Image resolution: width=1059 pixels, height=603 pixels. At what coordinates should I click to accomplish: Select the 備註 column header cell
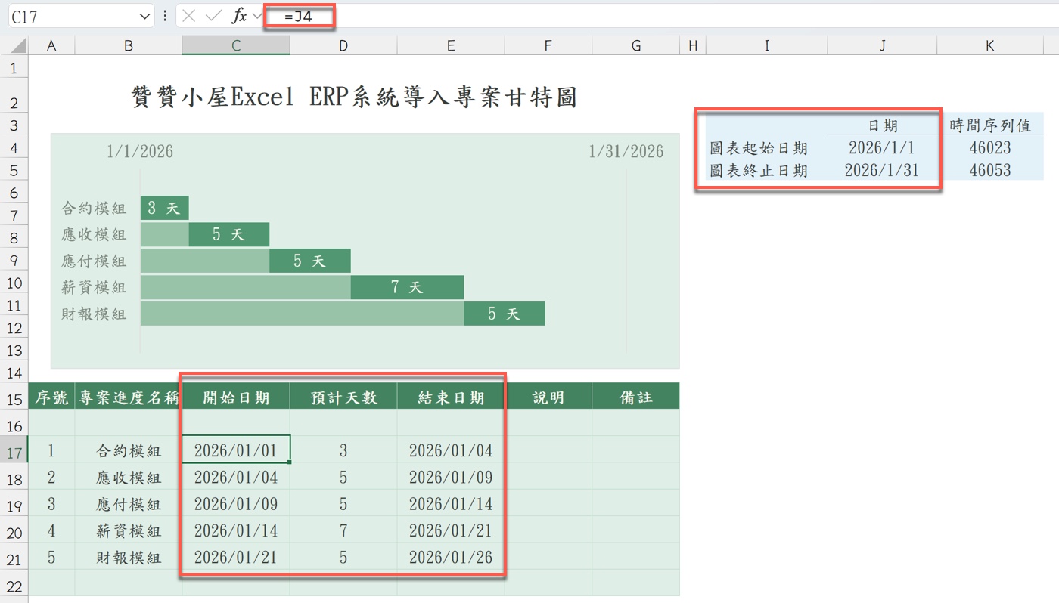point(635,395)
